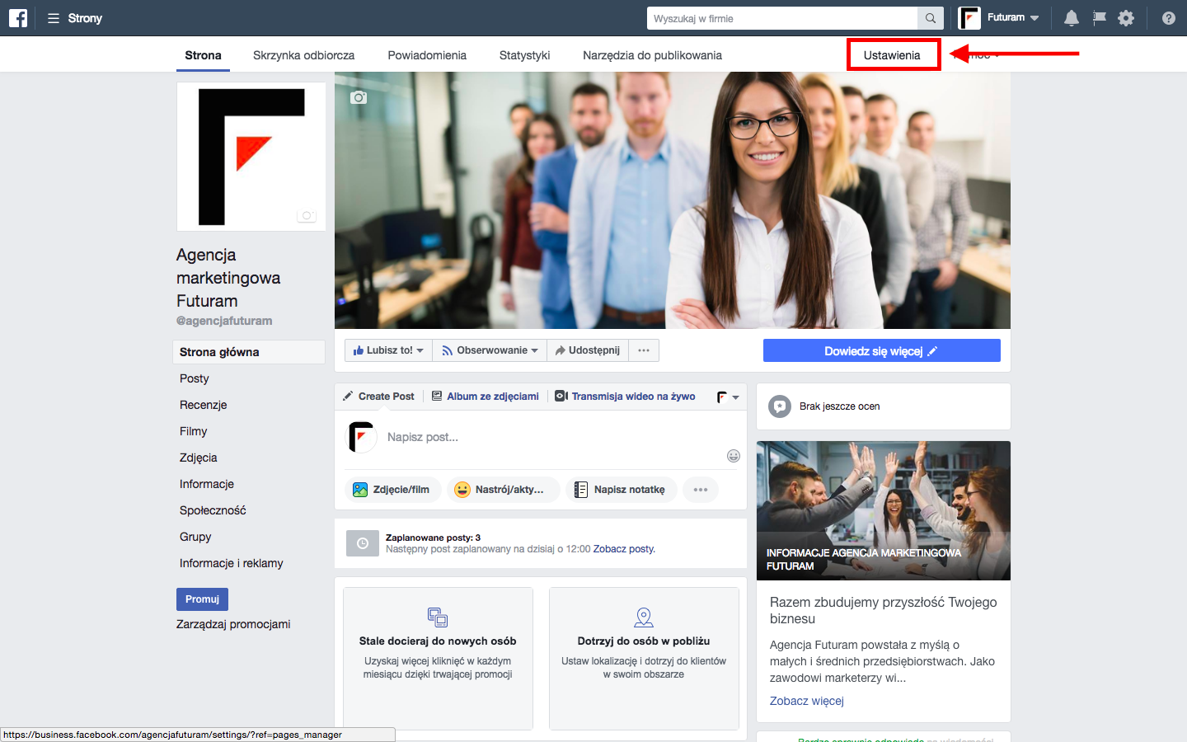Open the gear settings icon

click(1126, 18)
